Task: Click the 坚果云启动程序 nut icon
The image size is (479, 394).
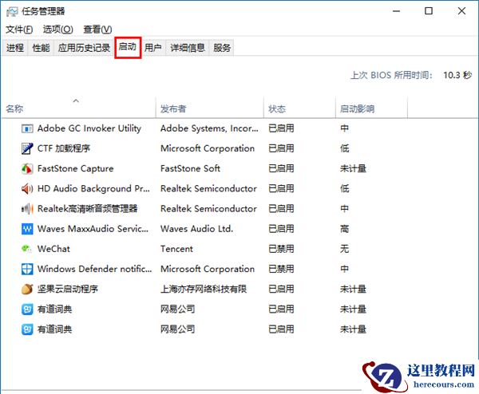Action: [27, 289]
